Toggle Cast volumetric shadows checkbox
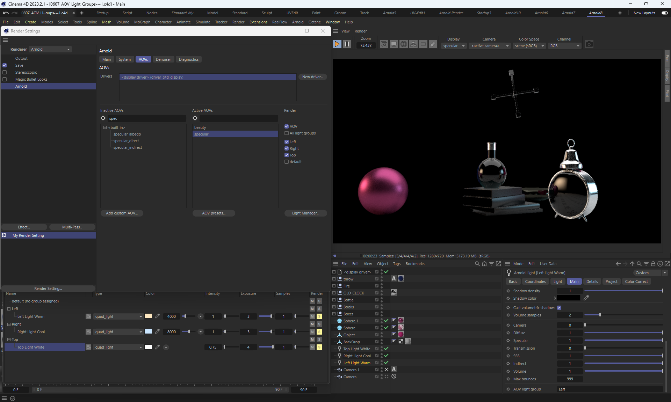This screenshot has height=402, width=671. click(x=559, y=308)
